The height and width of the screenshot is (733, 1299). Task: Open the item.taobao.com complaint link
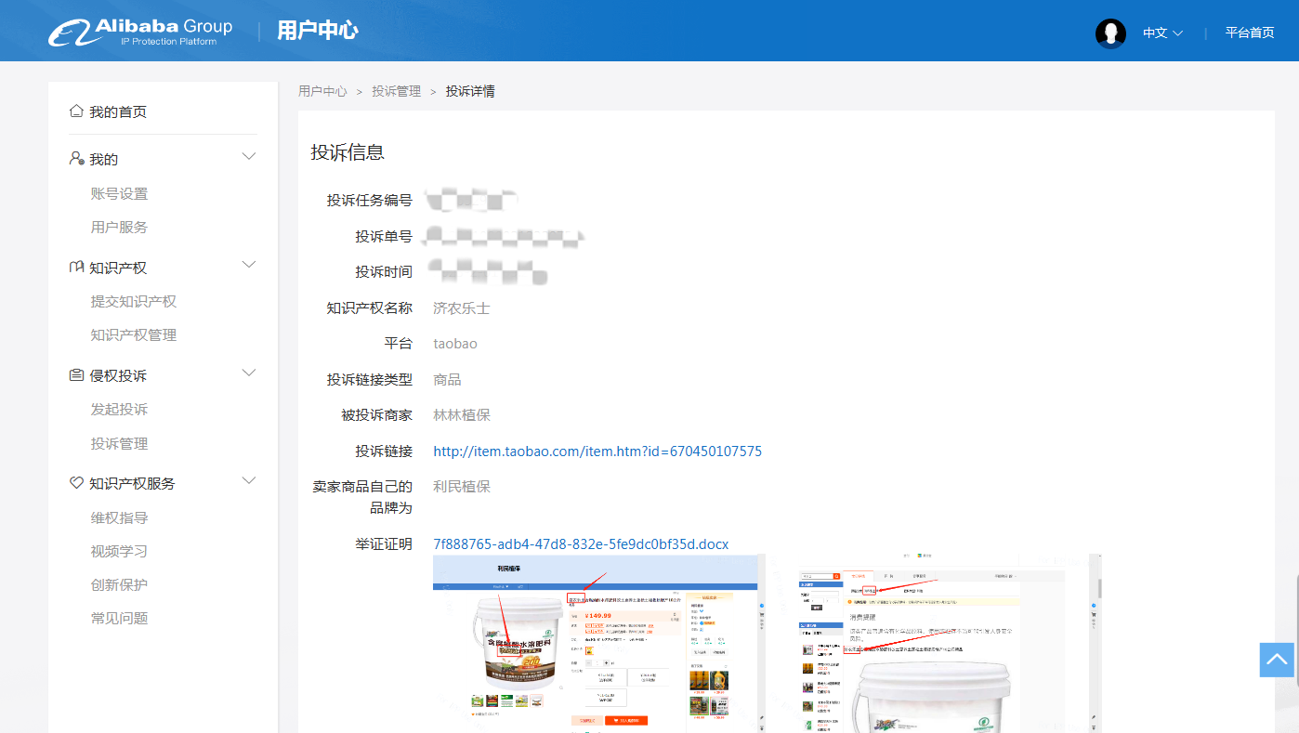click(597, 452)
